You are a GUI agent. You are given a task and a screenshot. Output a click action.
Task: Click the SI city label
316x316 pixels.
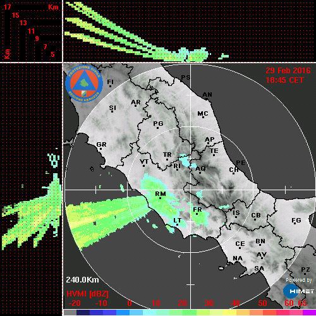coord(112,108)
